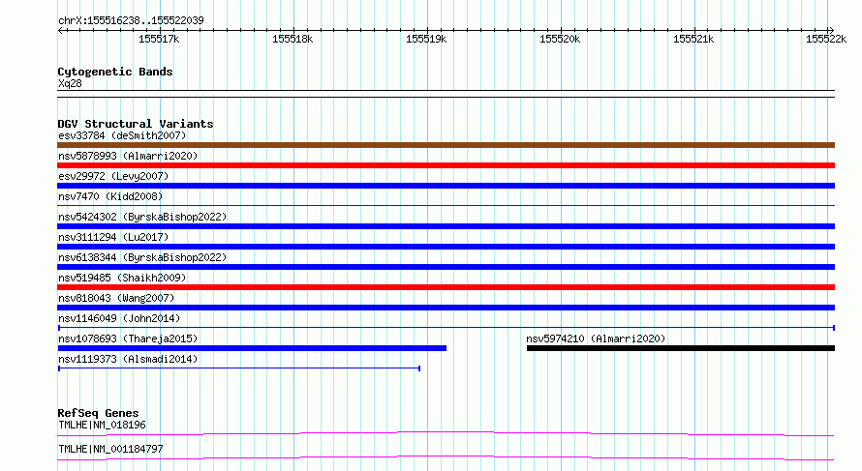
Task: Click ruler label 155517k
Action: pyautogui.click(x=159, y=39)
